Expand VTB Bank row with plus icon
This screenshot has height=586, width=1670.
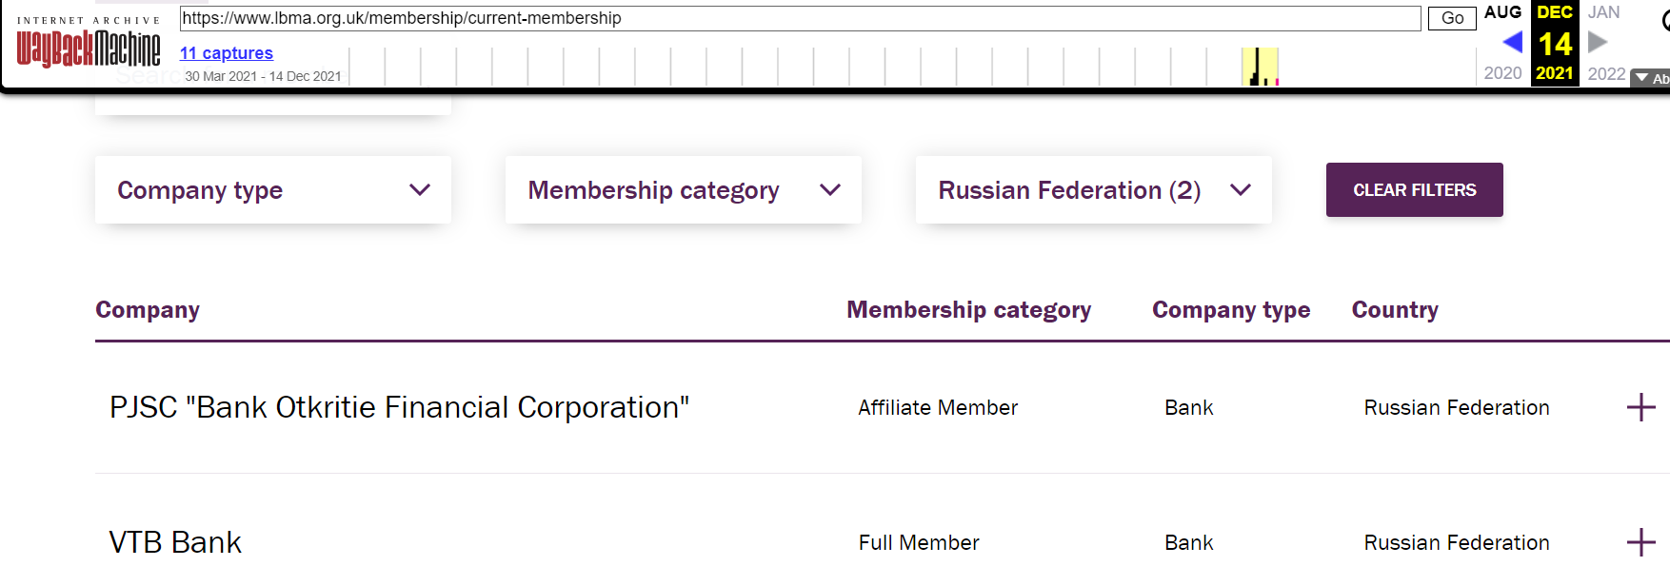pos(1640,542)
